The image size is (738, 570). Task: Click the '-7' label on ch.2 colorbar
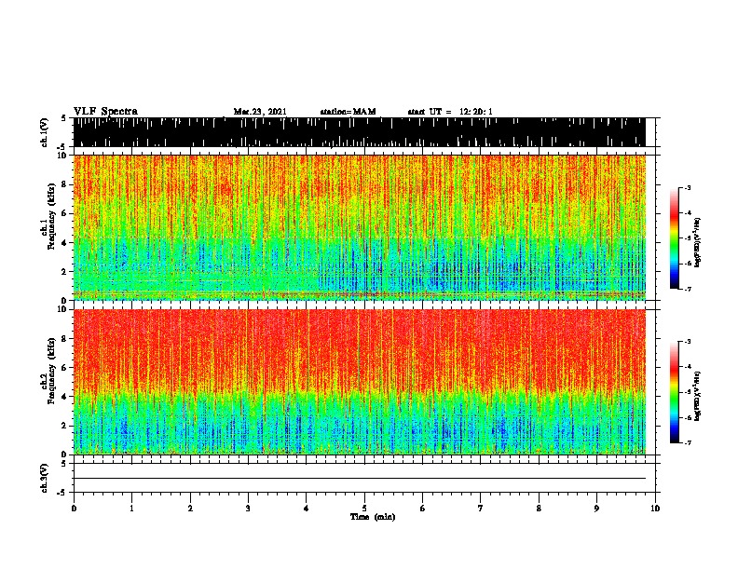click(x=688, y=443)
